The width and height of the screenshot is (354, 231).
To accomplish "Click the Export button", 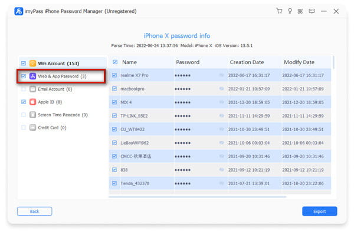I will tap(319, 211).
